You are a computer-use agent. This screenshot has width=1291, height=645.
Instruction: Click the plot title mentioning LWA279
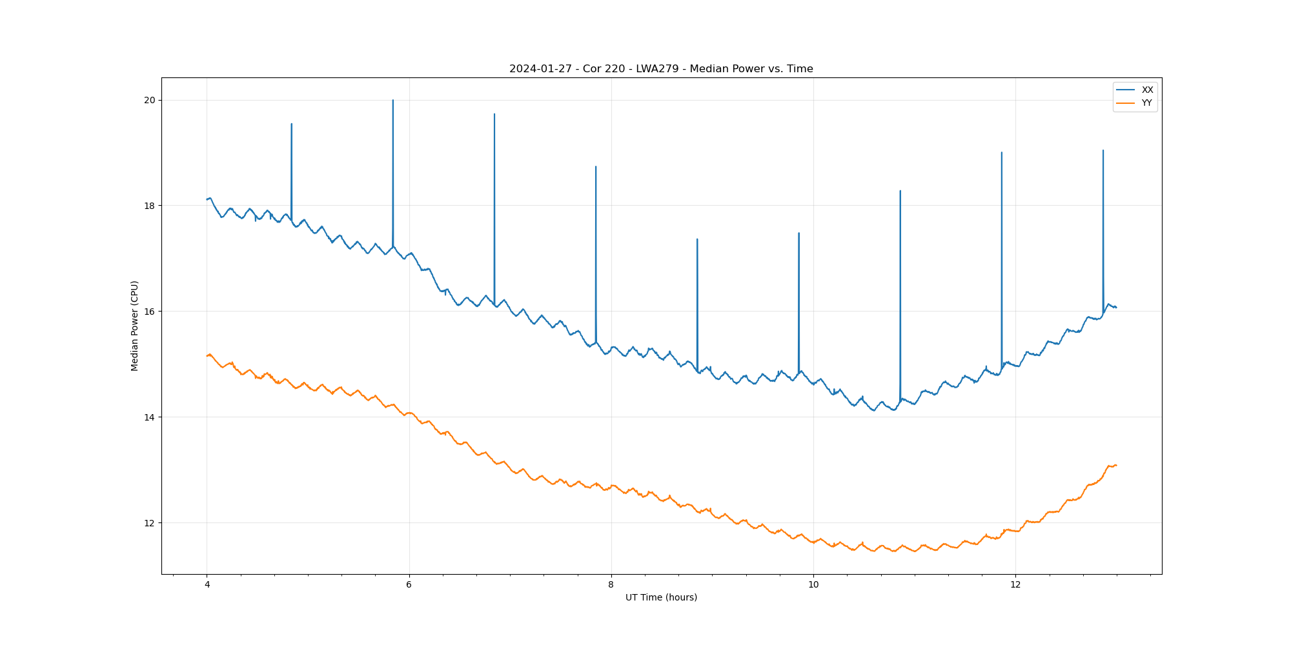pyautogui.click(x=661, y=69)
